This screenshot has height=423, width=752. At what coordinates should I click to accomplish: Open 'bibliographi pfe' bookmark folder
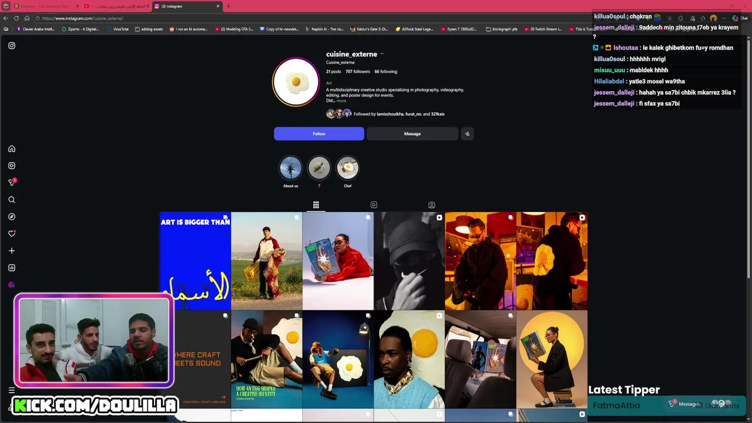coord(502,29)
